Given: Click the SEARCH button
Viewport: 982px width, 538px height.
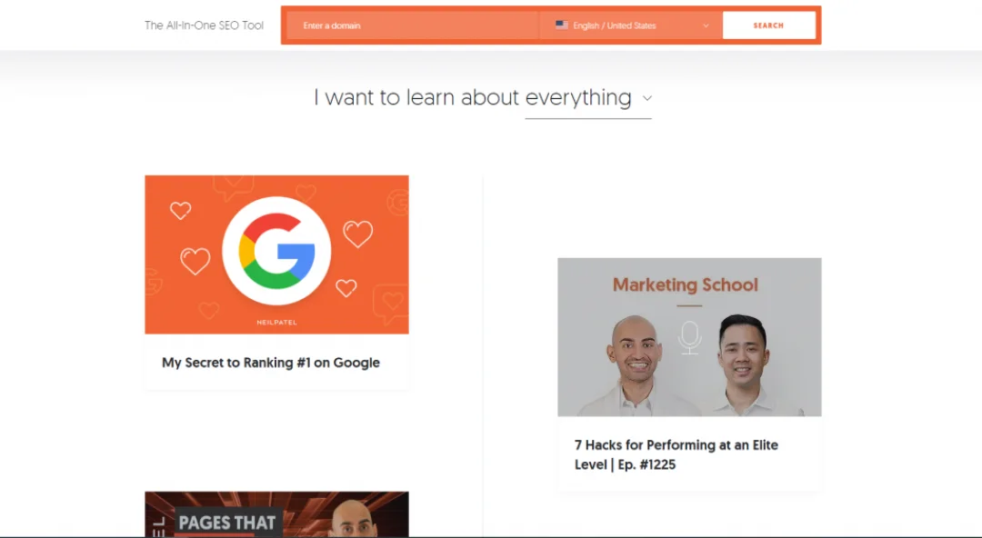Looking at the screenshot, I should (x=769, y=25).
